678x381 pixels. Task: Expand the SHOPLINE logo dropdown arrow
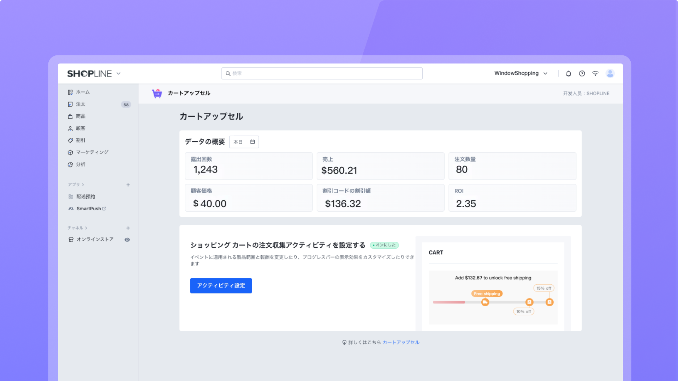pos(119,74)
